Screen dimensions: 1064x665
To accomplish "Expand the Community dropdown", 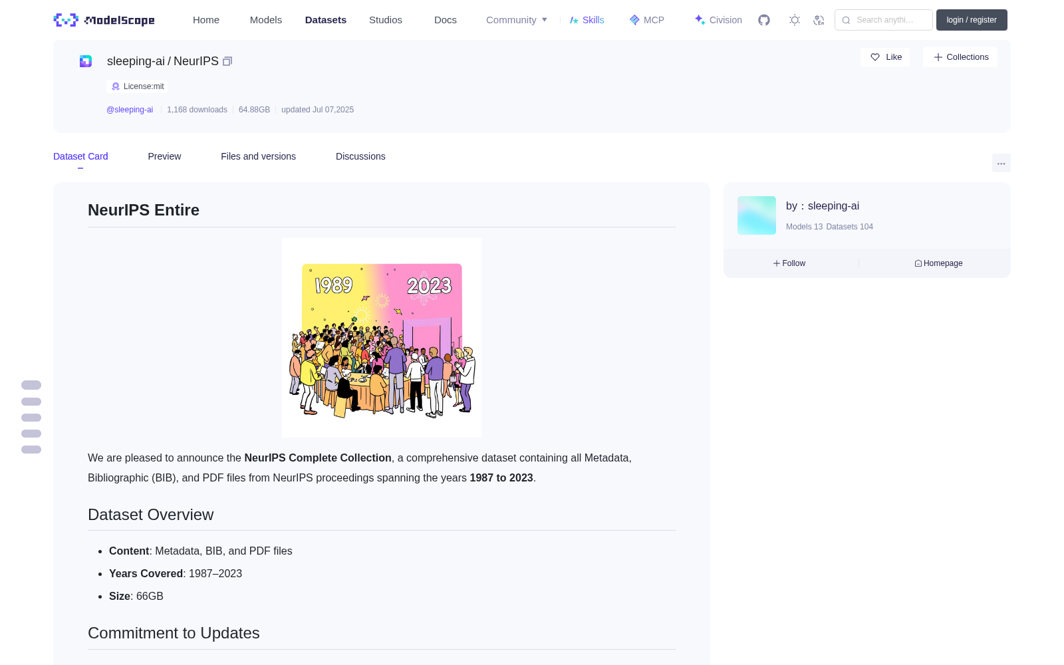I will click(x=517, y=20).
